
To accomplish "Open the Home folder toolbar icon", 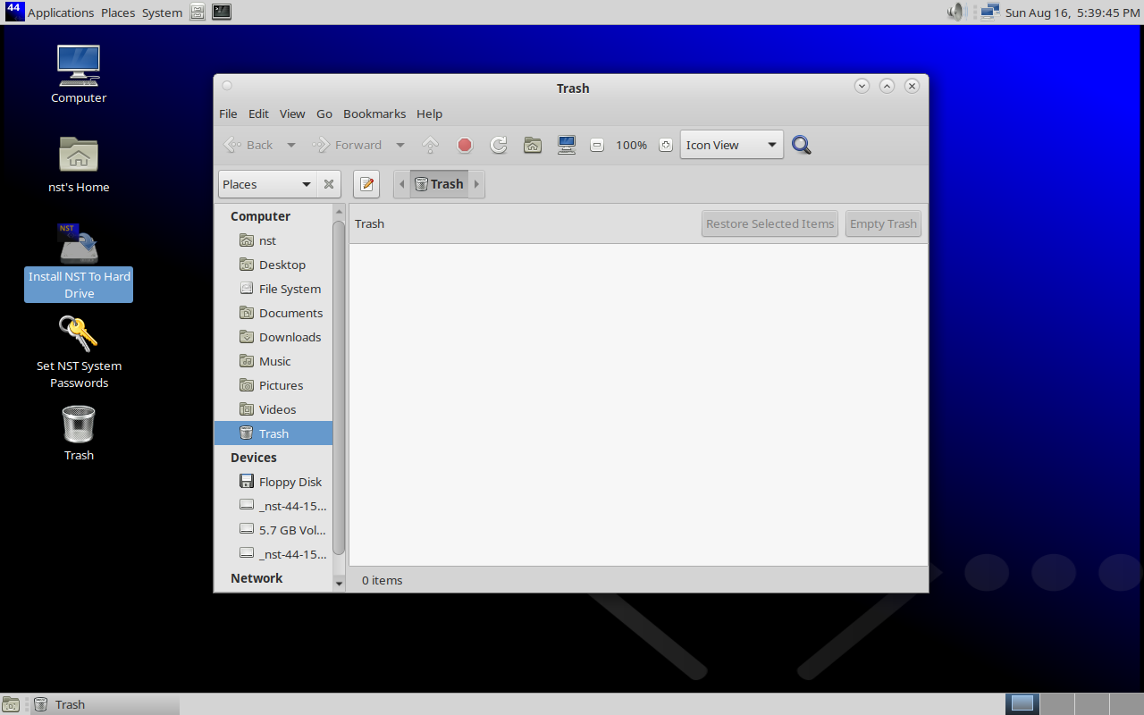I will (533, 145).
